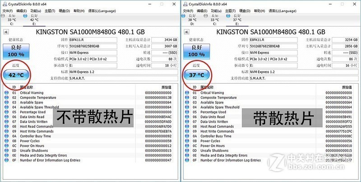Click the 42 °C temperature button
361x182 pixels.
pyautogui.click(x=16, y=75)
